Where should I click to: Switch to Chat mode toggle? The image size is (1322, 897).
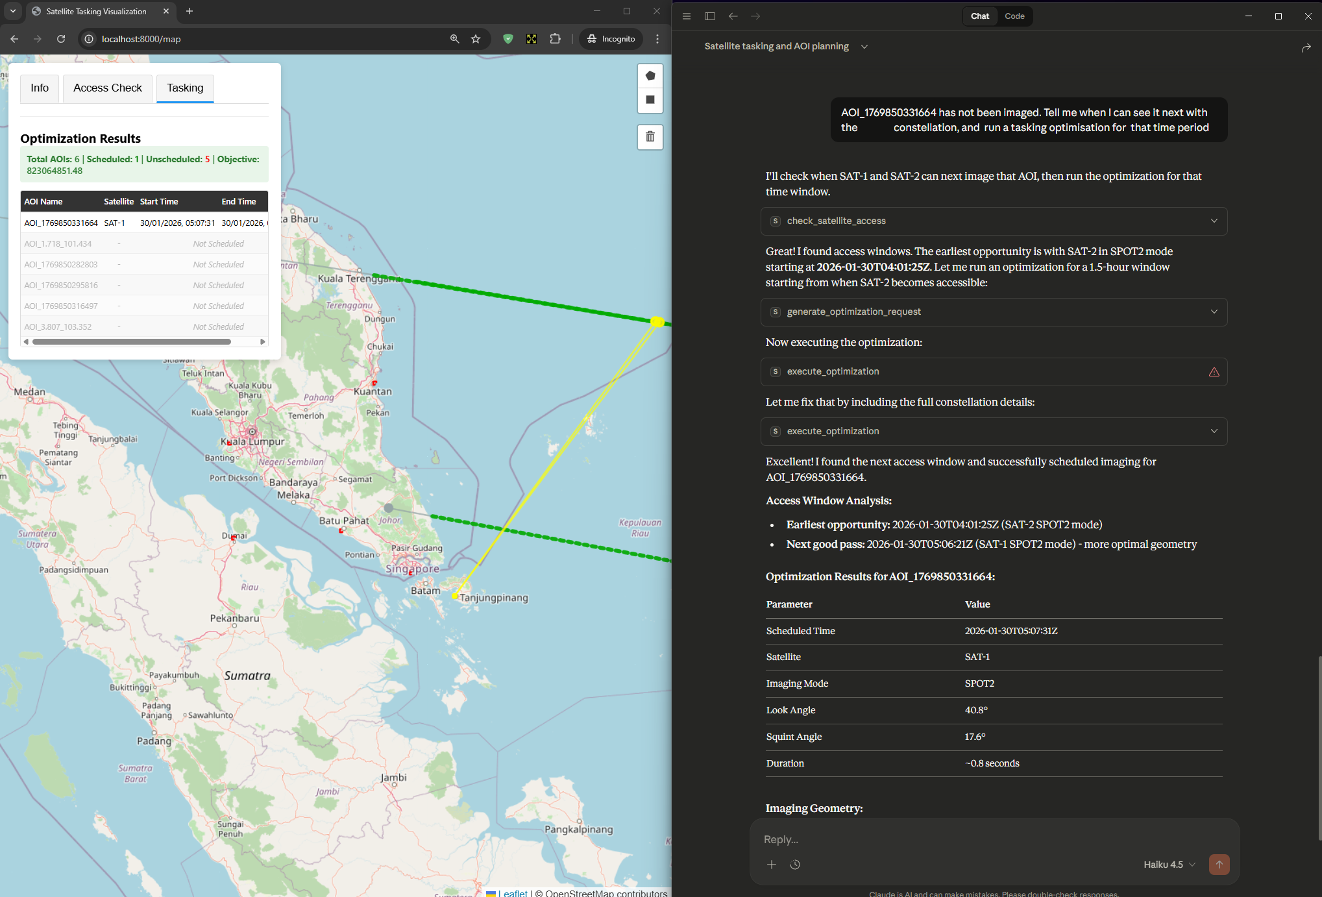(979, 16)
